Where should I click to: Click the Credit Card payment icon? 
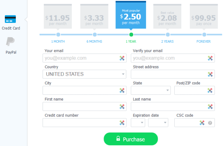tap(11, 19)
